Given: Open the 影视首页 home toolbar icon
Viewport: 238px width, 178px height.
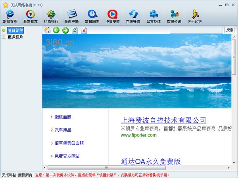Looking at the screenshot, I should [10, 16].
